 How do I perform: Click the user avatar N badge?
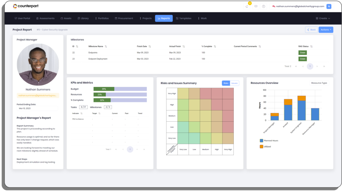tap(329, 6)
